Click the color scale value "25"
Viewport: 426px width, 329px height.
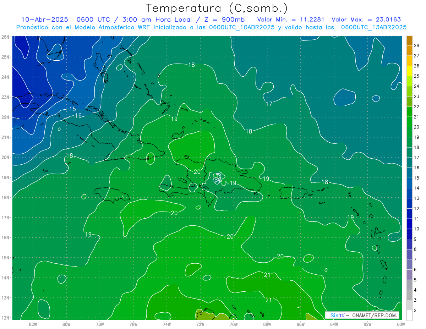(417, 76)
